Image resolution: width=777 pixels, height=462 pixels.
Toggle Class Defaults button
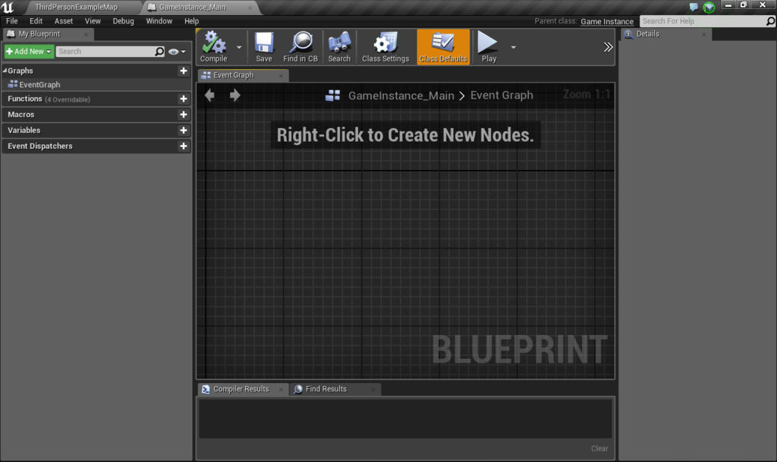[x=443, y=47]
